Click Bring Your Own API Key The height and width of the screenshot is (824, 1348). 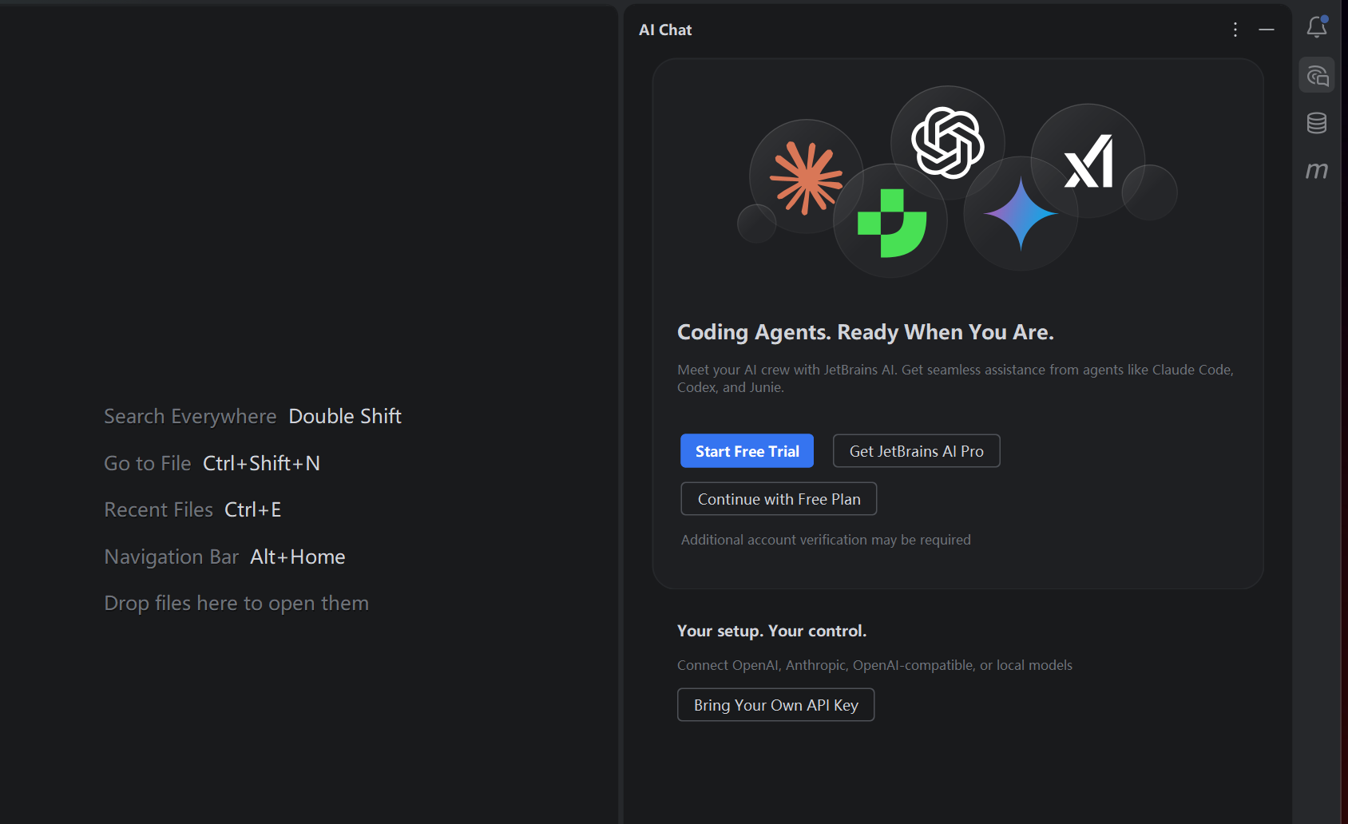775,705
